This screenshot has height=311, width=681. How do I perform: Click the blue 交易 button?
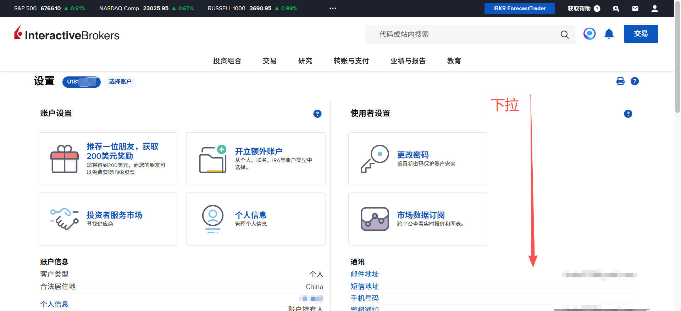coord(641,34)
